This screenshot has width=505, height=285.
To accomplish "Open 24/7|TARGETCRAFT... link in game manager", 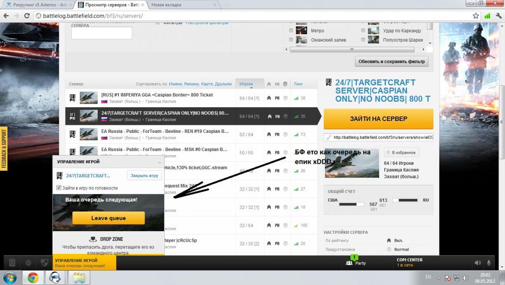I will coord(88,175).
